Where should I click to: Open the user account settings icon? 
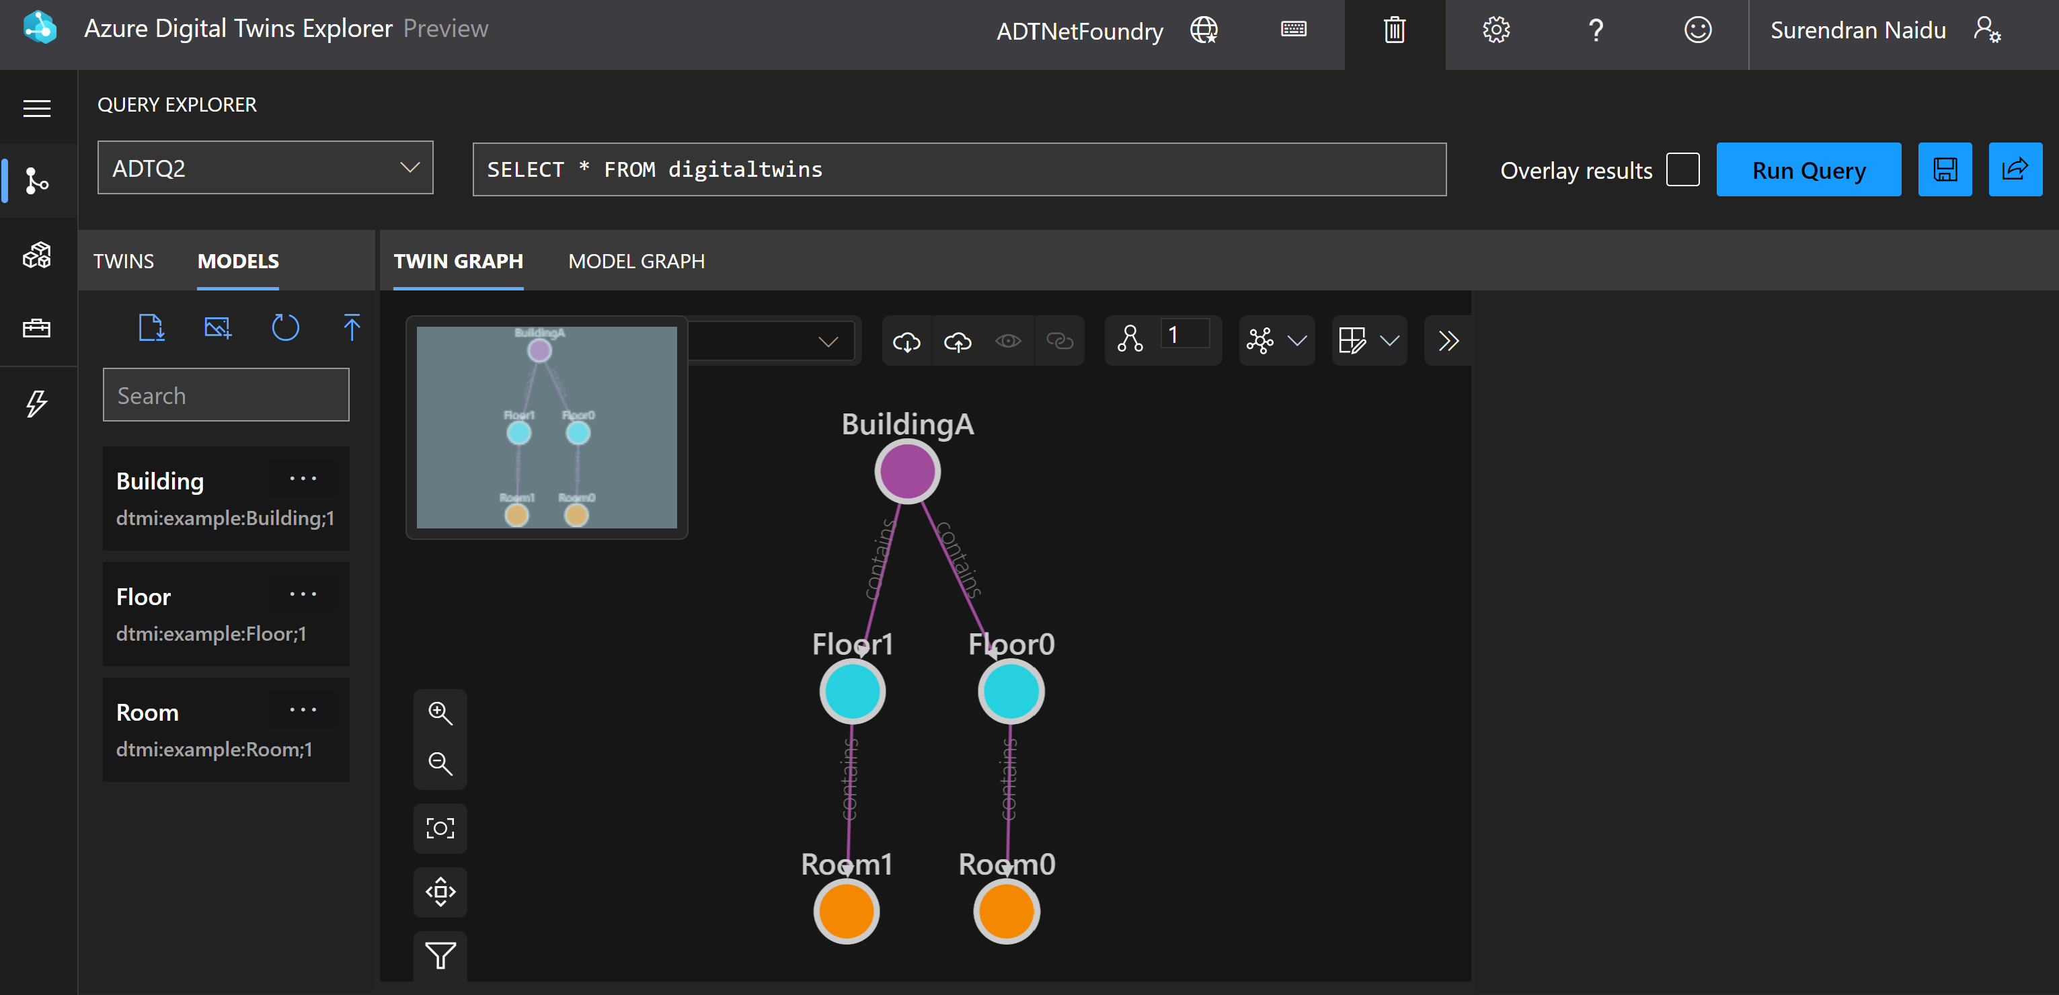[x=1986, y=30]
